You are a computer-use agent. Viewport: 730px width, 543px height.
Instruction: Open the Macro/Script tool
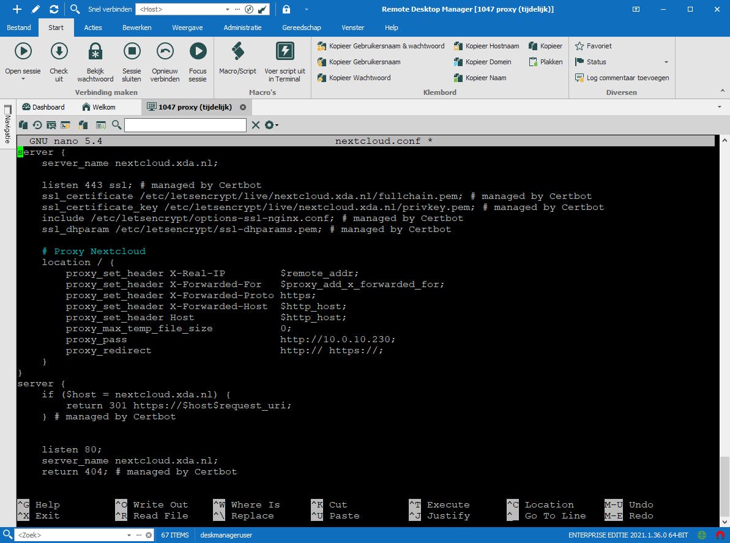[x=237, y=51]
